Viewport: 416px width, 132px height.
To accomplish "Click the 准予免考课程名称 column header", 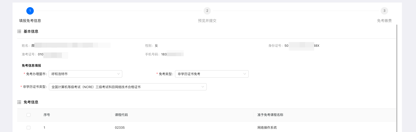I will tap(270, 115).
